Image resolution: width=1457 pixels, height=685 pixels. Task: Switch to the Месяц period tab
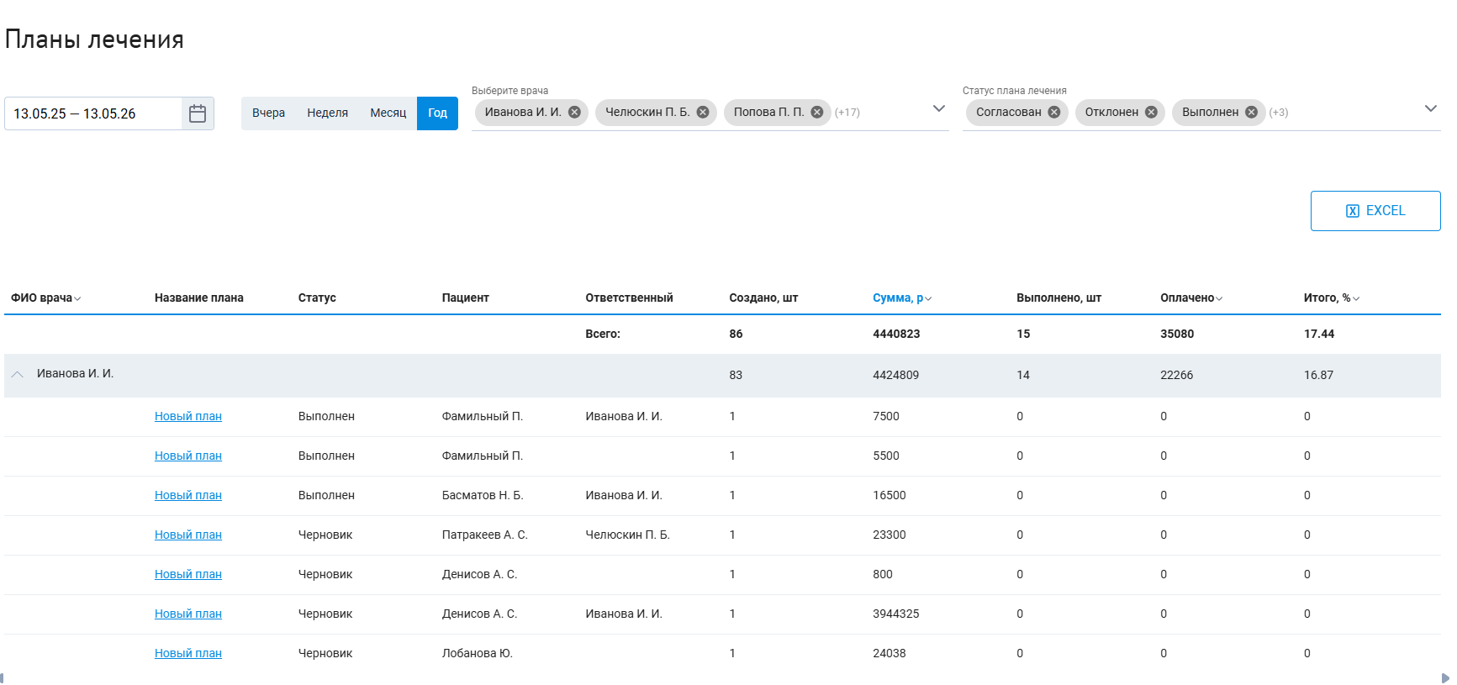pyautogui.click(x=388, y=113)
